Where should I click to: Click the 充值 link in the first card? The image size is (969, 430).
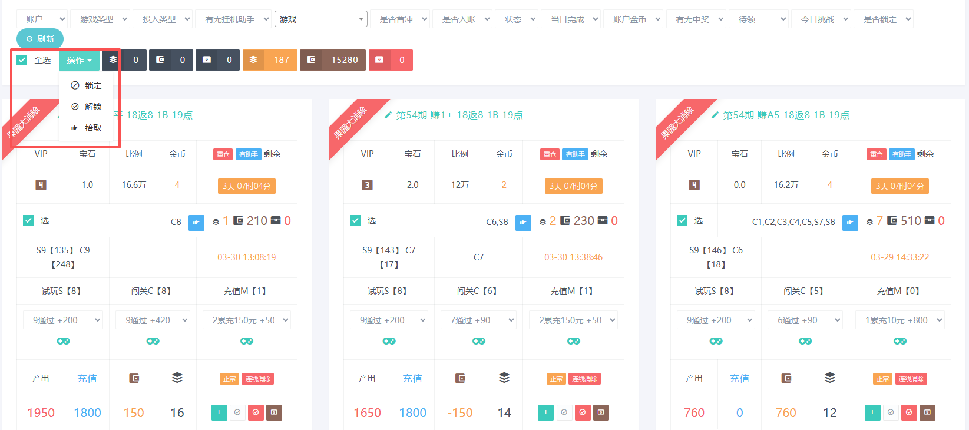87,378
